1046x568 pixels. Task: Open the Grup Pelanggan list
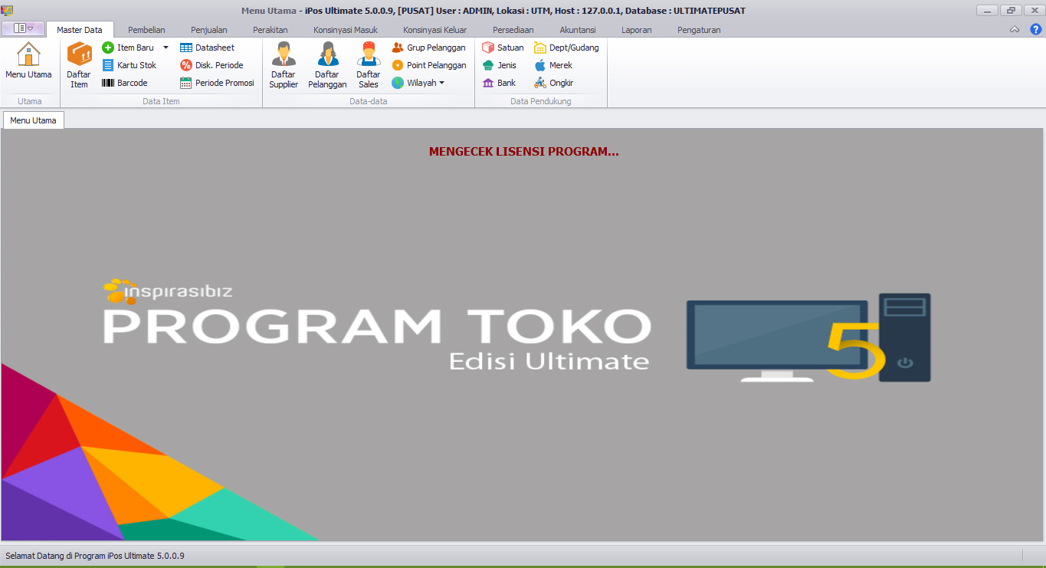tap(430, 47)
